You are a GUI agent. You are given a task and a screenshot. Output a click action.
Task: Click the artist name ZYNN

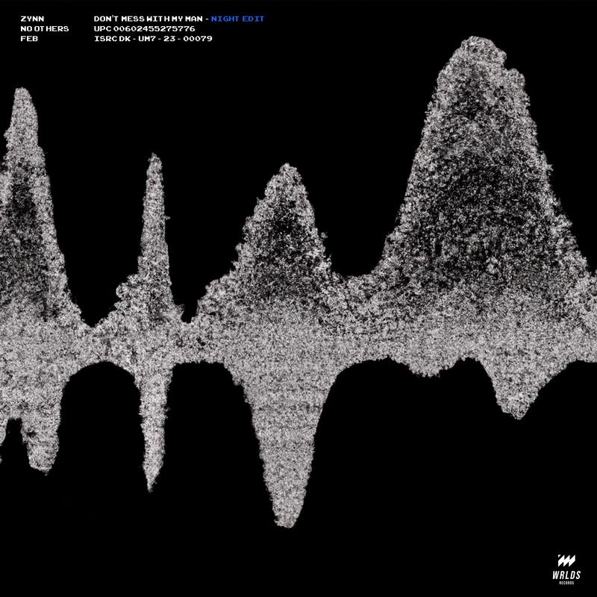click(x=32, y=19)
